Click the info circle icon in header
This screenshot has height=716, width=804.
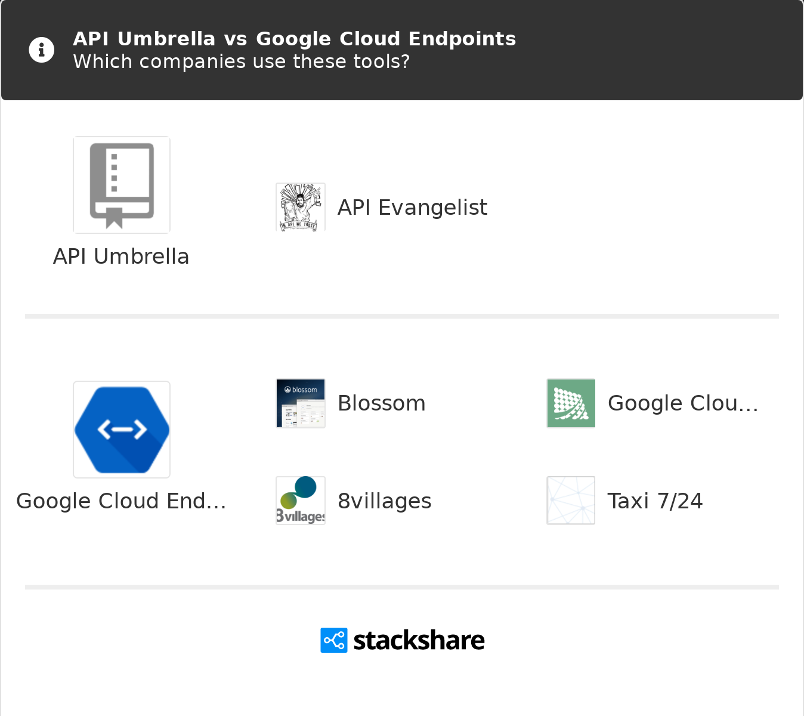[42, 50]
